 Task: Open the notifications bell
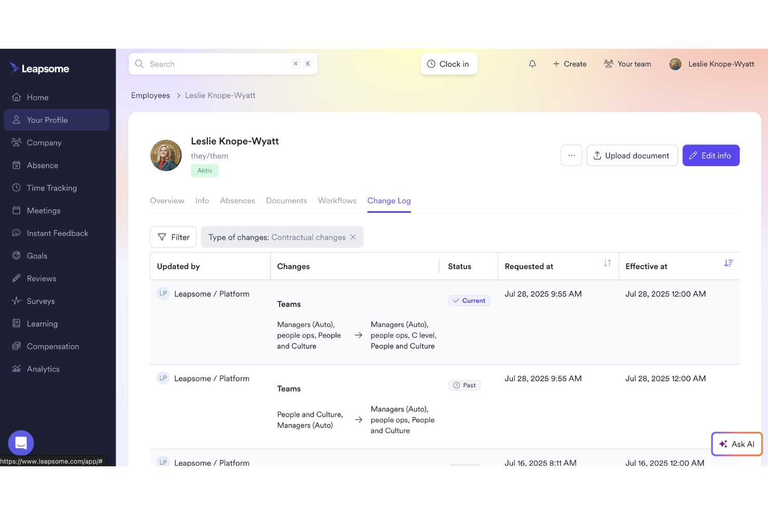(x=532, y=63)
